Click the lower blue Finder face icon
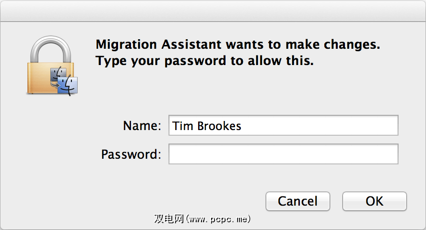The height and width of the screenshot is (230, 426). (68, 85)
